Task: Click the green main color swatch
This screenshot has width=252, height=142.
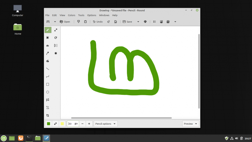Action: click(49, 124)
